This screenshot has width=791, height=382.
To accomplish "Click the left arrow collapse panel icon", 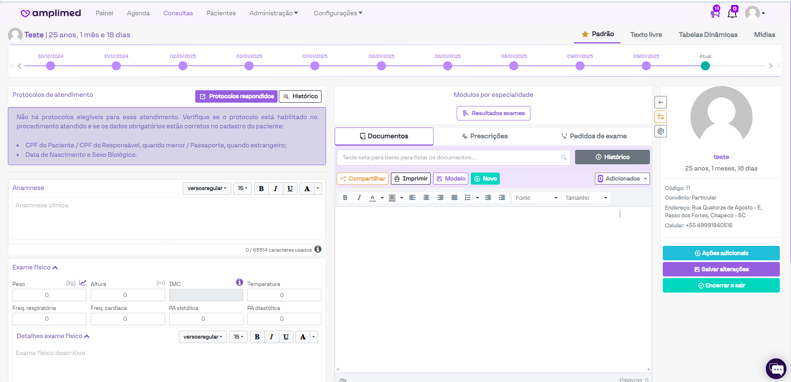I will click(x=661, y=102).
